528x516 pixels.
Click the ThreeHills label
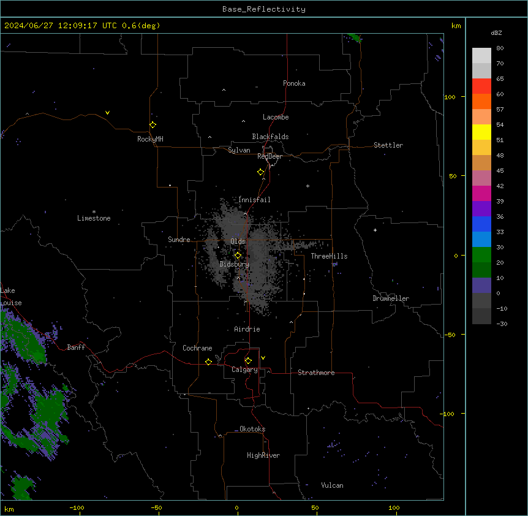(x=329, y=256)
